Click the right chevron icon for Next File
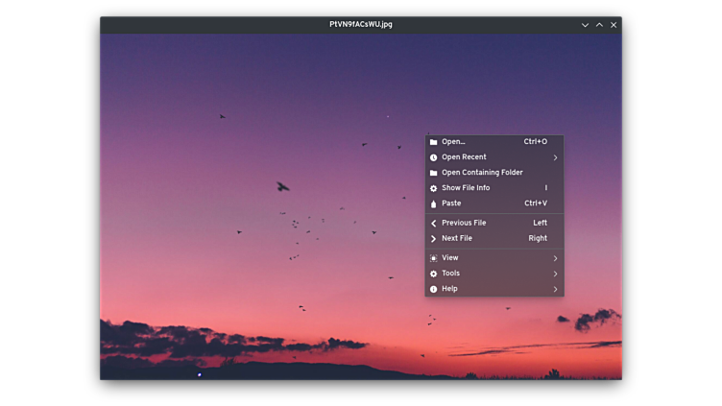Screen dimensions: 722x406 pos(434,238)
